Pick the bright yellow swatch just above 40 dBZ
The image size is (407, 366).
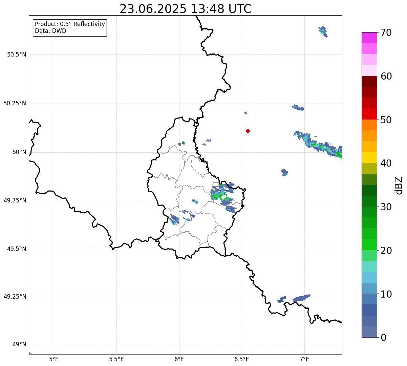[x=369, y=157]
